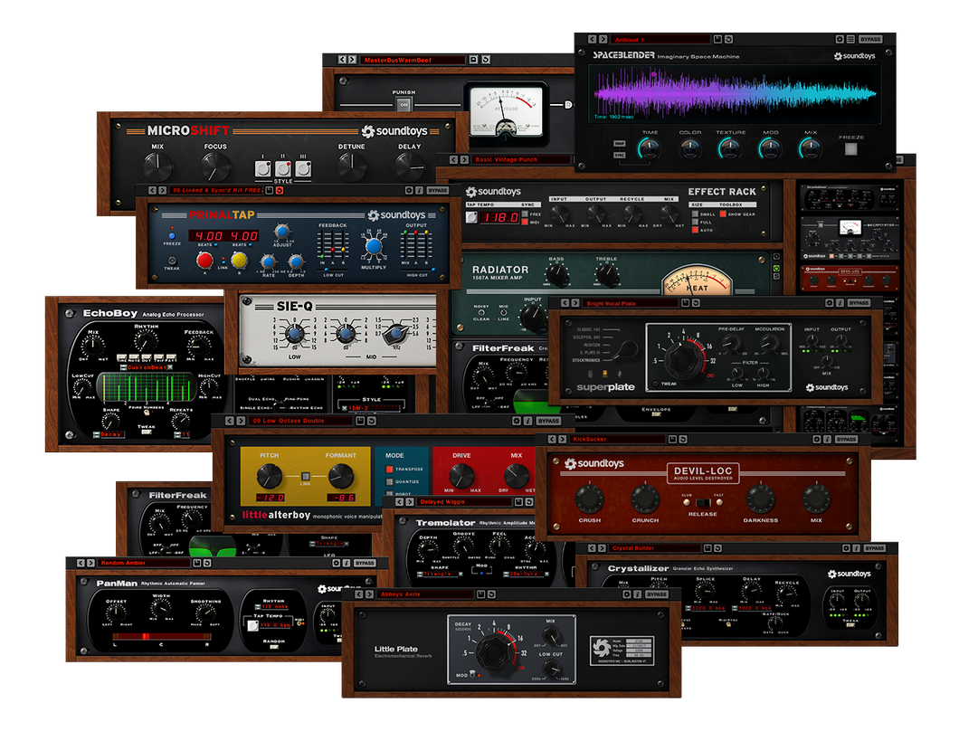Open Abbeys Aerie preset menu

point(426,594)
